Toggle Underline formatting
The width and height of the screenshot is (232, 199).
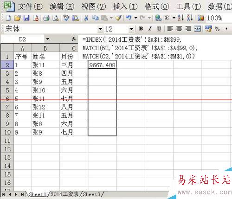coord(159,29)
